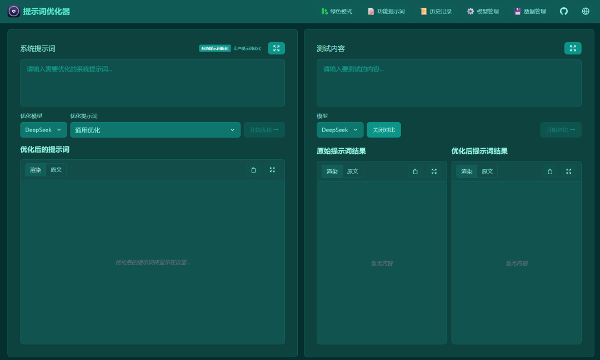The height and width of the screenshot is (360, 600).
Task: Open 历史记录 panel
Action: [436, 12]
